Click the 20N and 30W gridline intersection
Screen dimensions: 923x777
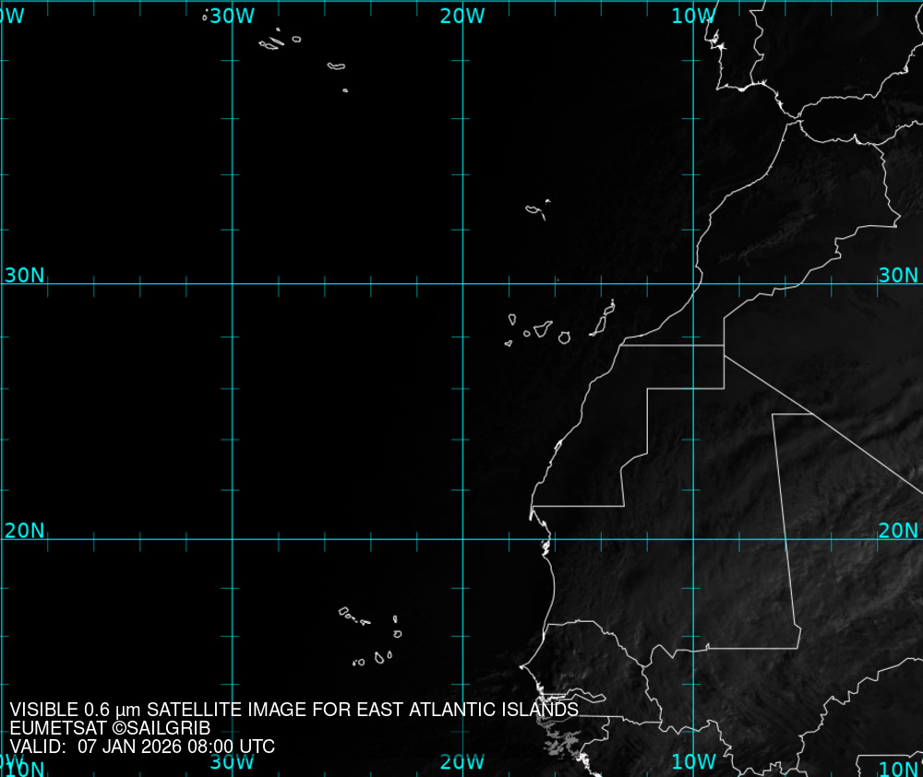232,539
